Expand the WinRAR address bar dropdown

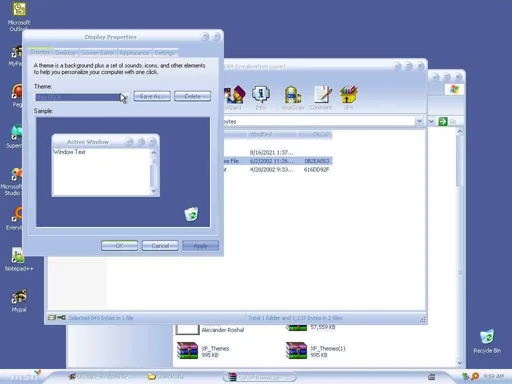click(x=419, y=121)
